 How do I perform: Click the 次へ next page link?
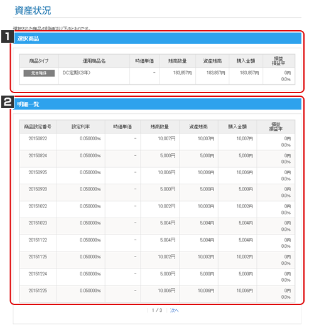click(174, 310)
